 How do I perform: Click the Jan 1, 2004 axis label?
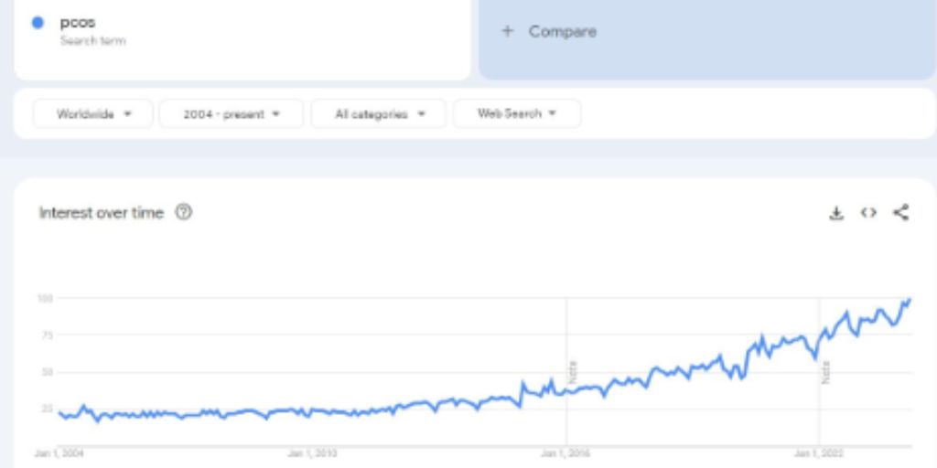[59, 452]
